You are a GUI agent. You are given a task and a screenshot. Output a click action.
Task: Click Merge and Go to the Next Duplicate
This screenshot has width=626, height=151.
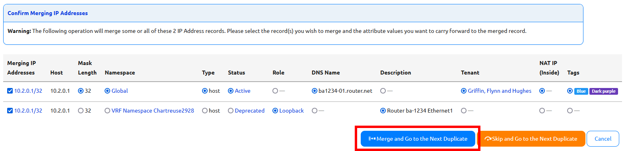pos(418,139)
